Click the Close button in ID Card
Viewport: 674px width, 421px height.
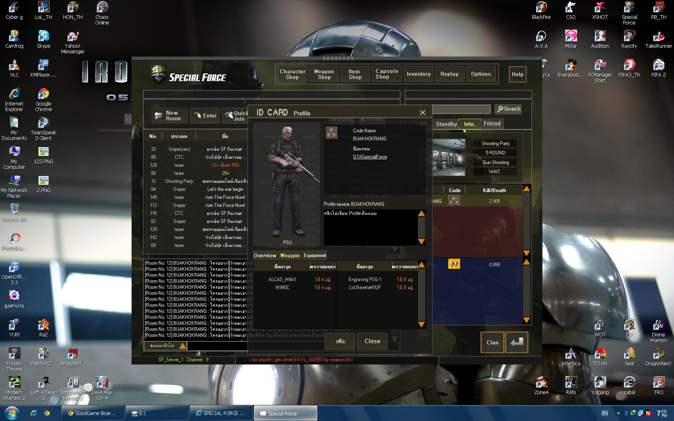[x=372, y=341]
